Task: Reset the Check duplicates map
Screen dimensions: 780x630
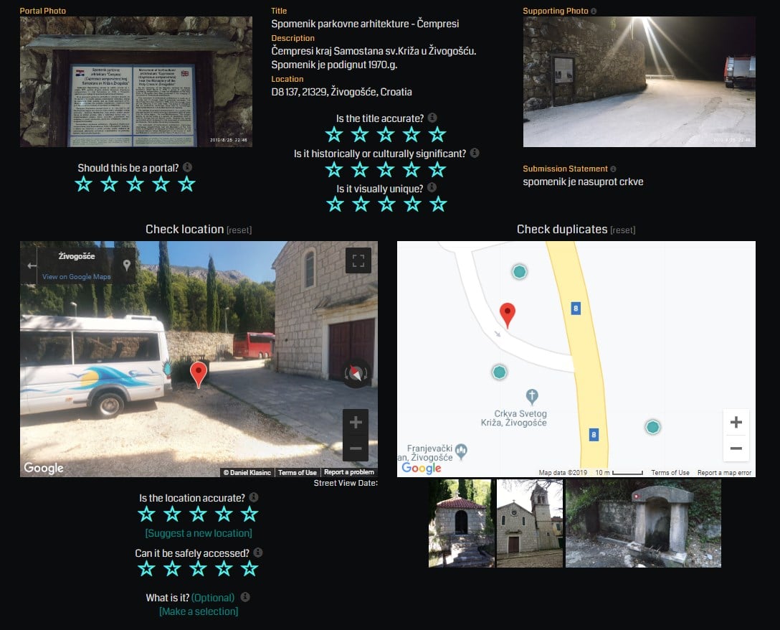Action: 623,230
